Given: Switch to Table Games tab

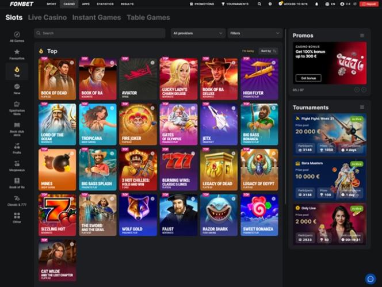Looking at the screenshot, I should pyautogui.click(x=148, y=17).
